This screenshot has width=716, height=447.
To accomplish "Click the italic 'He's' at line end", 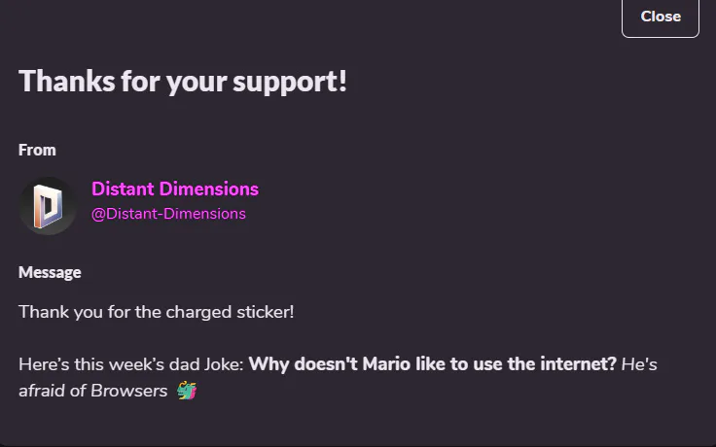I will pos(639,364).
